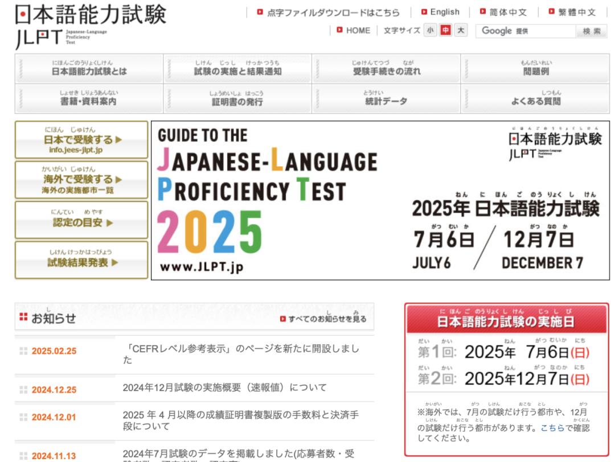
Task: Click 試験結果発表 button
Action: tap(81, 260)
